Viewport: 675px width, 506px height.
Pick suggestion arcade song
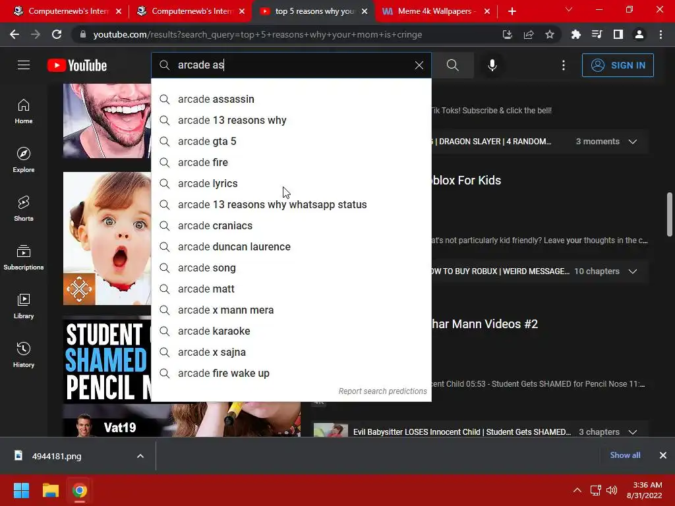(291, 267)
